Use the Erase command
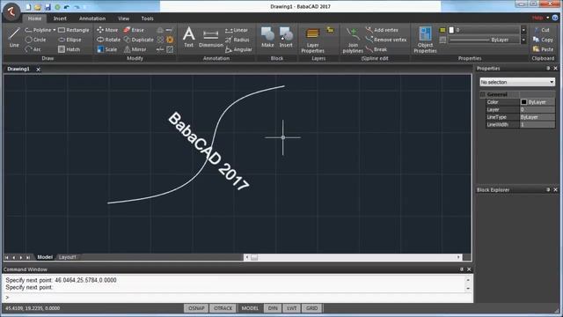Screen dimensions: 563x317 point(134,30)
